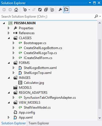Switch to Solution Explorer bottom tab

tap(13, 123)
